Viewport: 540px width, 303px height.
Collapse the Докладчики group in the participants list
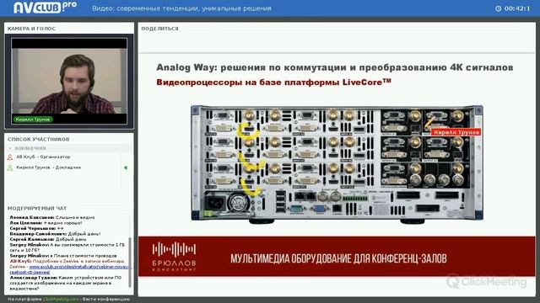point(10,148)
